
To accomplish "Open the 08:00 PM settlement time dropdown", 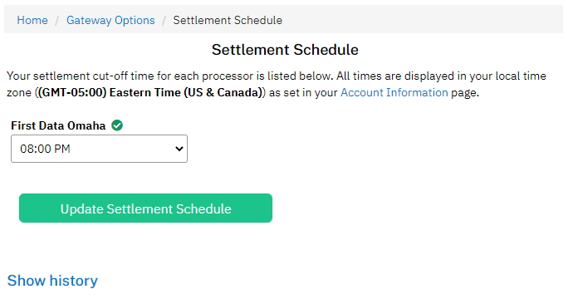I will pyautogui.click(x=99, y=149).
